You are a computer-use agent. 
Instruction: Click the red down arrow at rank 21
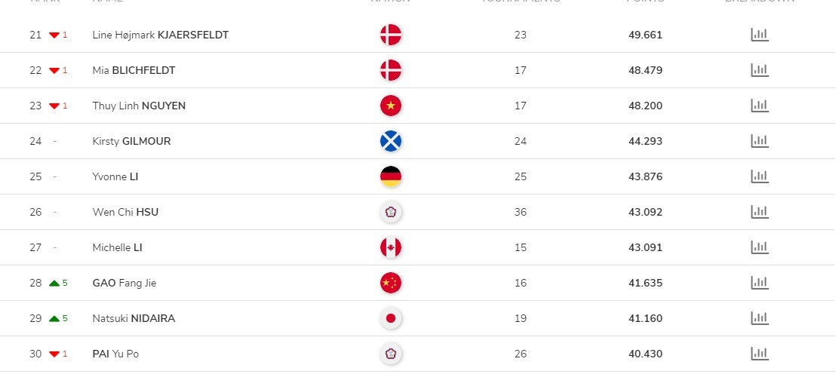pyautogui.click(x=54, y=35)
